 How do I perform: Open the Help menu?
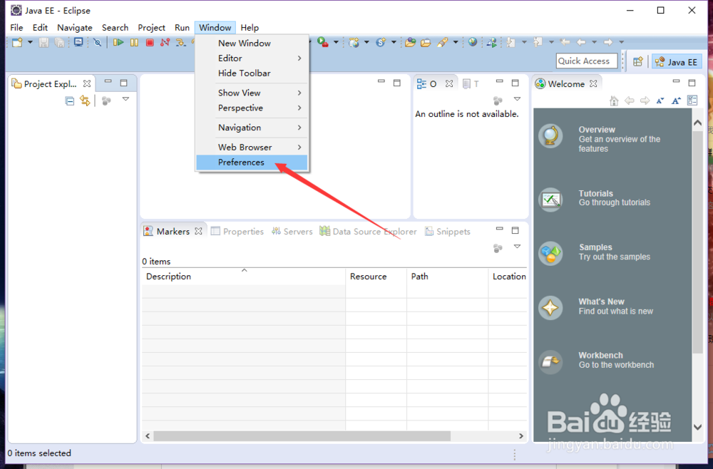click(250, 28)
